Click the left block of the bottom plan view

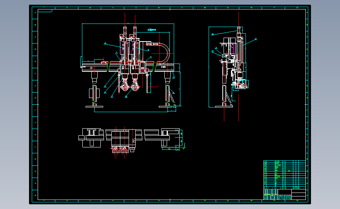click(91, 138)
